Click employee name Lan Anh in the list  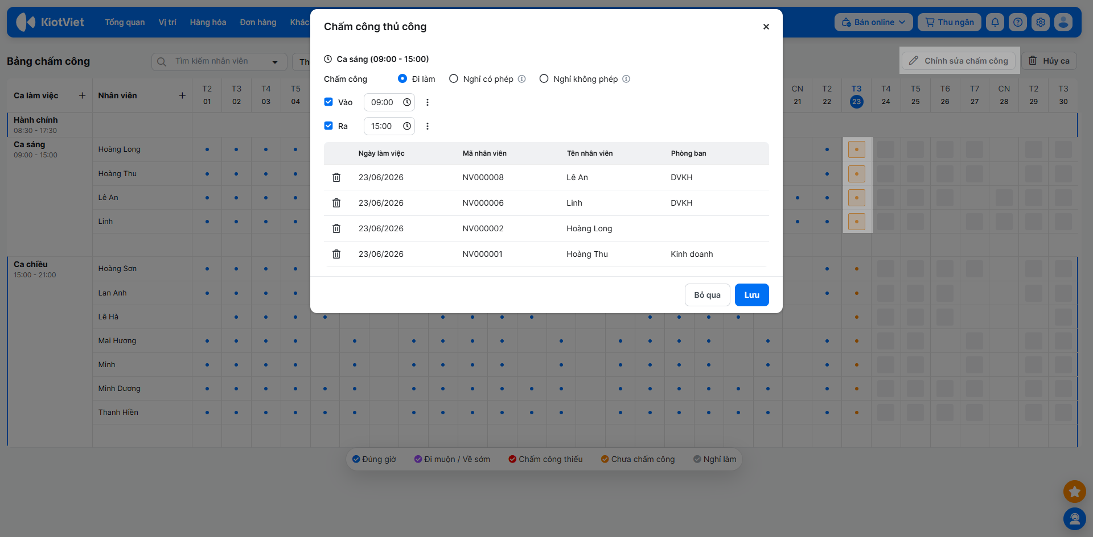pyautogui.click(x=113, y=293)
